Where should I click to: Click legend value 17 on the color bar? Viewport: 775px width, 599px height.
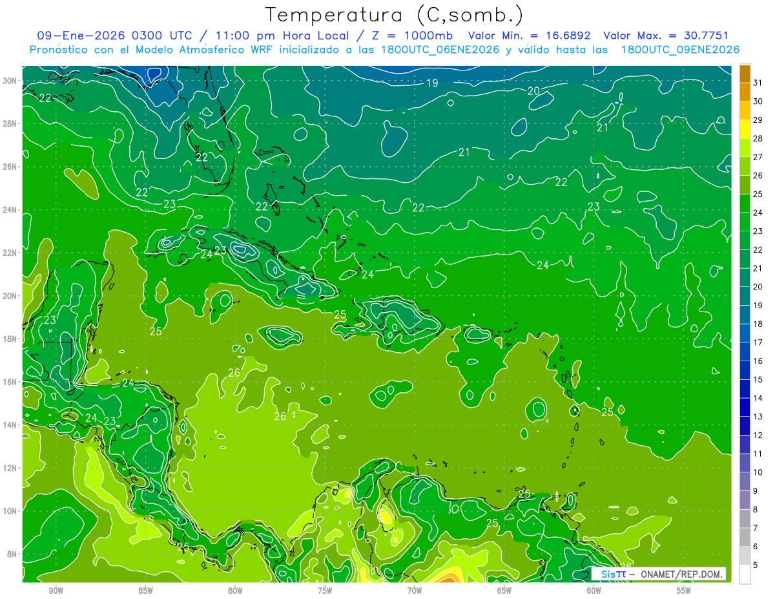[x=758, y=342]
